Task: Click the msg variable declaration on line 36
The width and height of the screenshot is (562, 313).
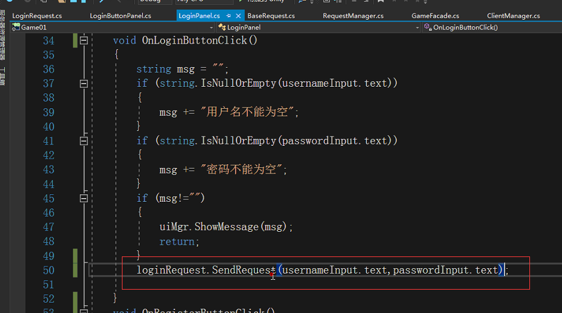Action: coord(185,69)
